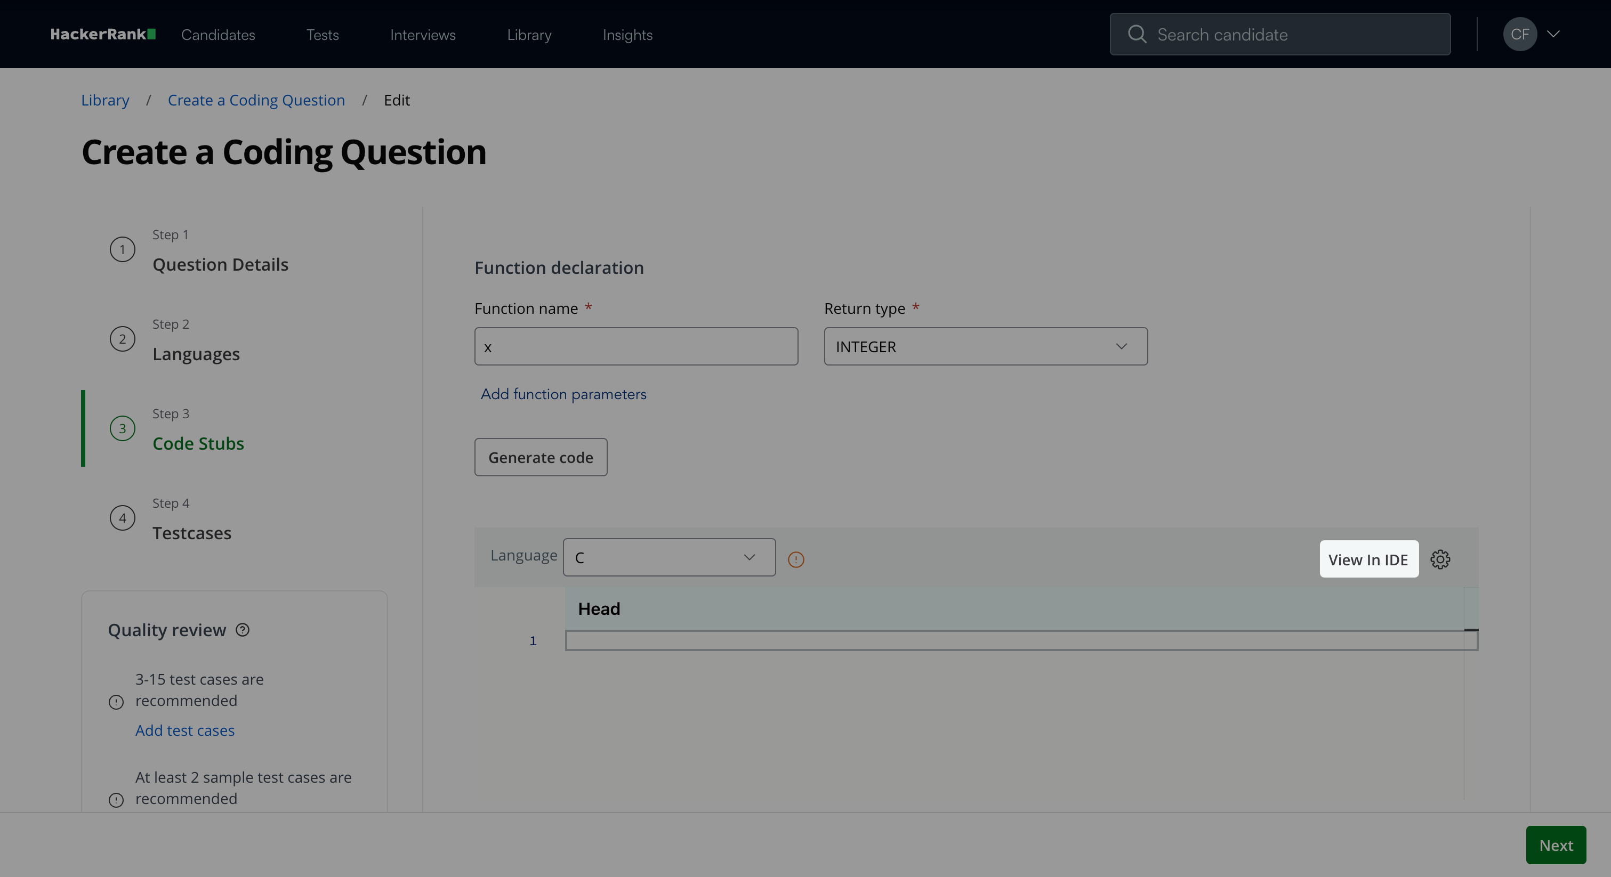Go to Step 2 Languages
1611x877 pixels.
(x=196, y=354)
